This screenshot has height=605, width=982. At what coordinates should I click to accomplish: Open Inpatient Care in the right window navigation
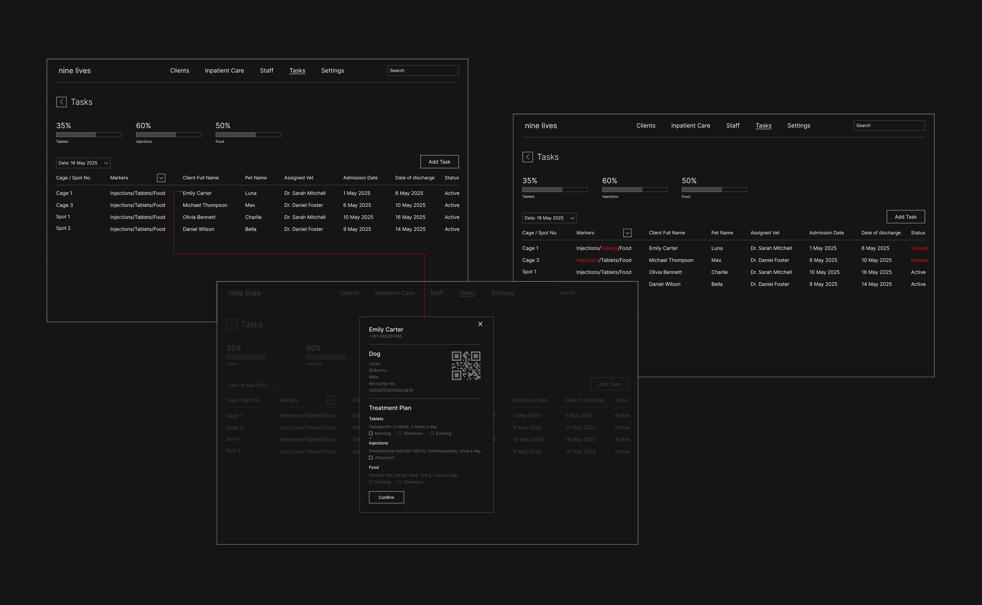691,126
